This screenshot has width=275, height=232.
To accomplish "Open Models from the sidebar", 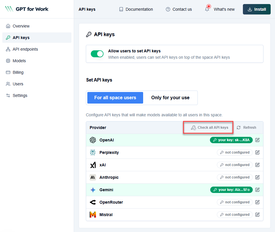I will click(8, 61).
